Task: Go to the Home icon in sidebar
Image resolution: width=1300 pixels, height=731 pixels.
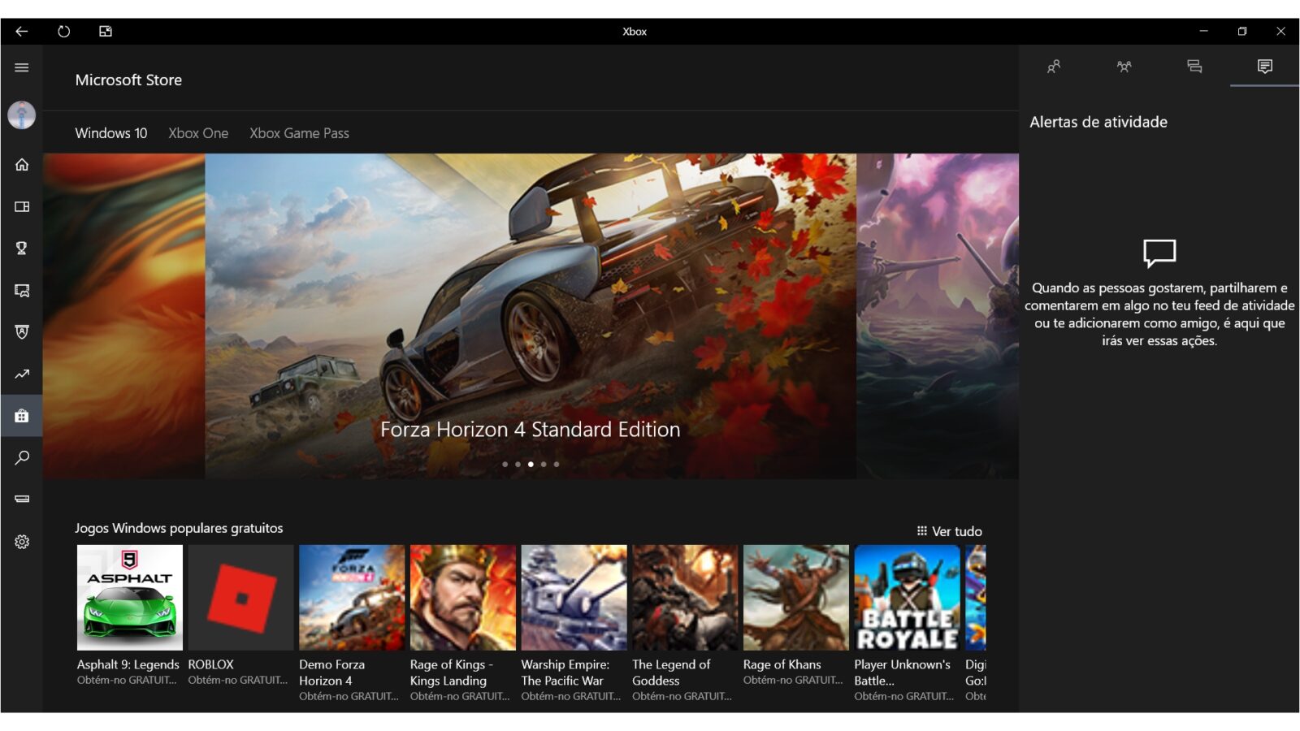Action: (22, 165)
